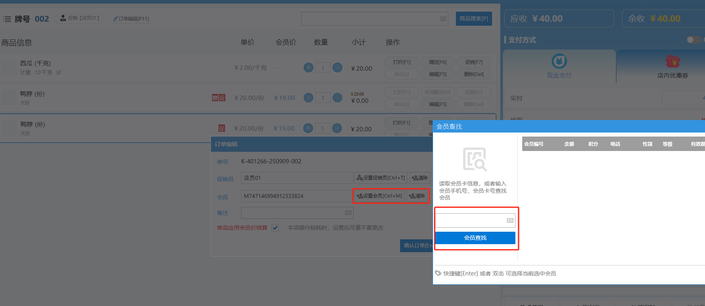
Task: Decrease quantity for 西瓜 with minus button
Action: [337, 68]
